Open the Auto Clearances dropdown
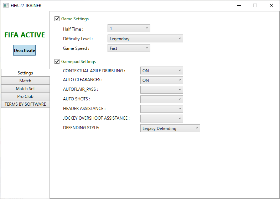The image size is (280, 199). click(162, 80)
